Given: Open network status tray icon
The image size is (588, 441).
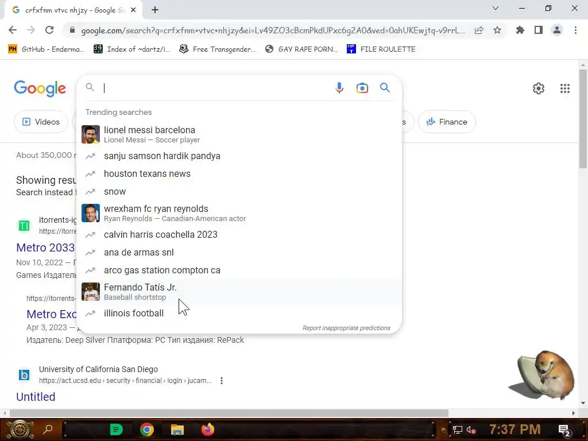Looking at the screenshot, I should click(x=458, y=430).
